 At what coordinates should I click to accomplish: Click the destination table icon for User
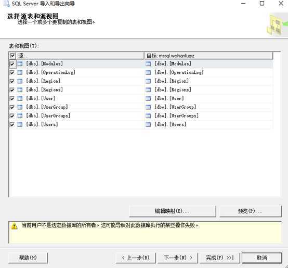pyautogui.click(x=148, y=98)
